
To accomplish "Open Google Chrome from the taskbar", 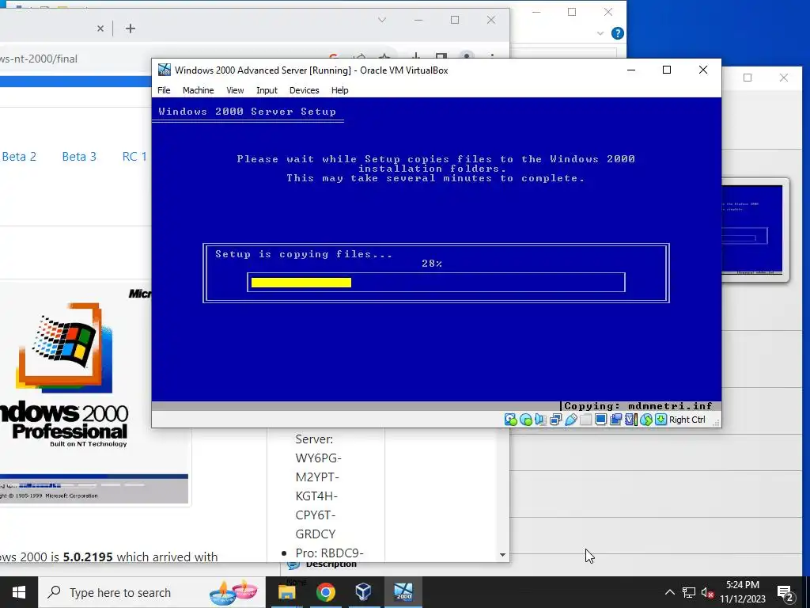I will (325, 592).
